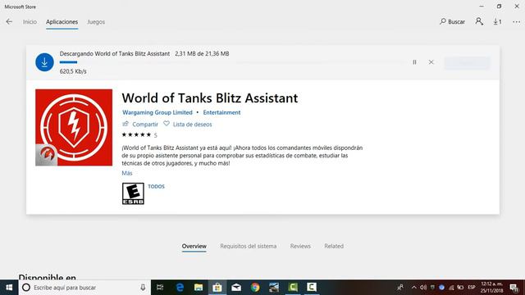The width and height of the screenshot is (525, 295).
Task: Click the taskbar search box
Action: click(x=84, y=288)
